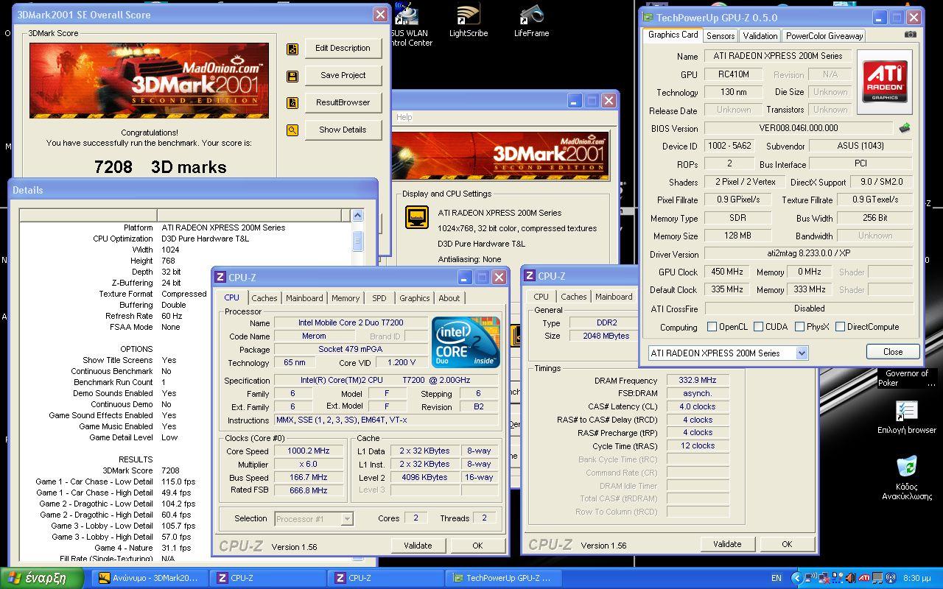Select the LifeFrame desktop icon
943x589 pixels.
pos(531,21)
